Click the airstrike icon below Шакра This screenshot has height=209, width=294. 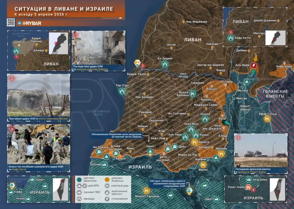(205, 119)
